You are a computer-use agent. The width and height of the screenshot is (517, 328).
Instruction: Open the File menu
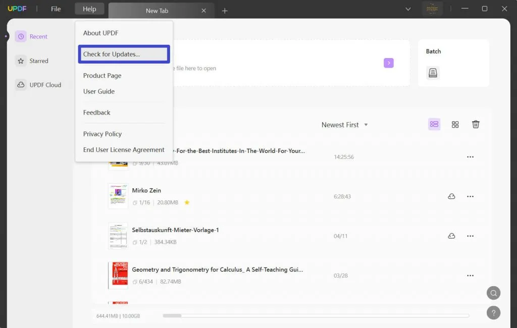pos(56,9)
